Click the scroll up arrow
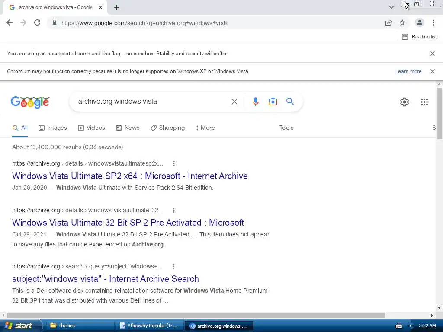 point(439,84)
